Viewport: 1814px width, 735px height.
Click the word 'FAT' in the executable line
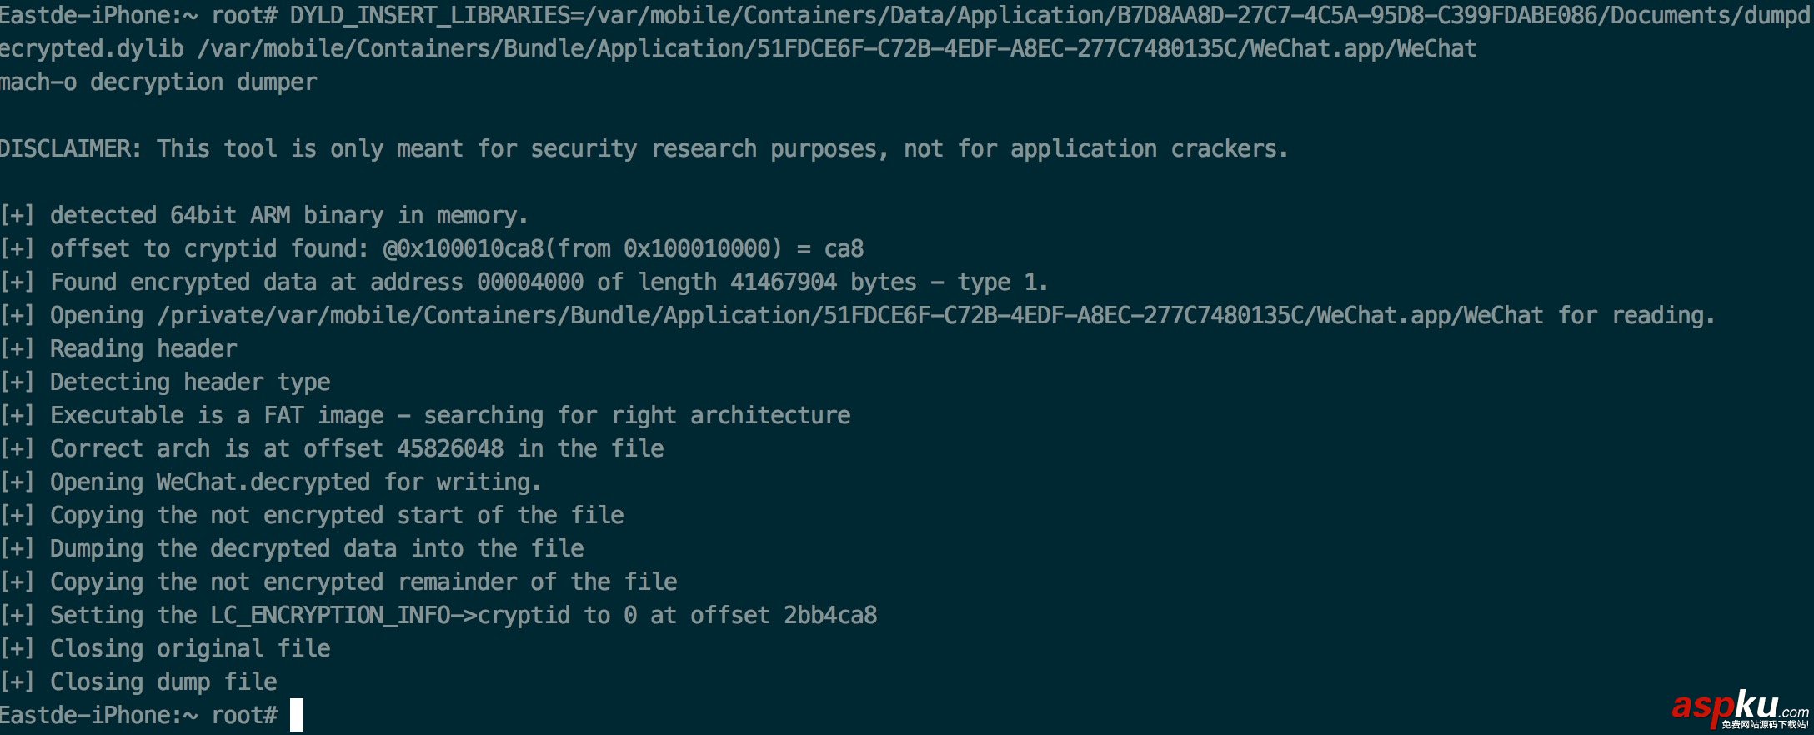click(283, 416)
